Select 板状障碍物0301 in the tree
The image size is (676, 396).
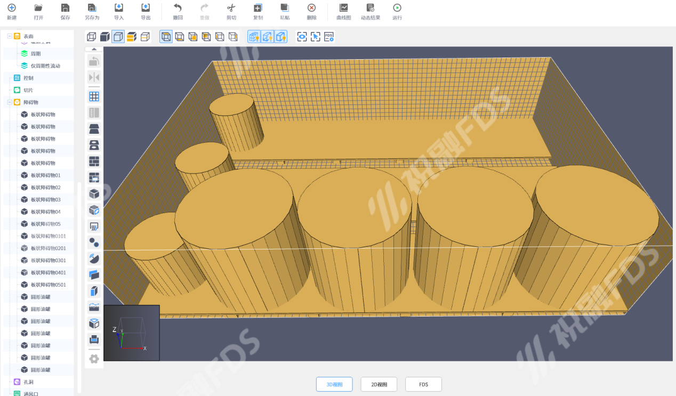click(48, 261)
